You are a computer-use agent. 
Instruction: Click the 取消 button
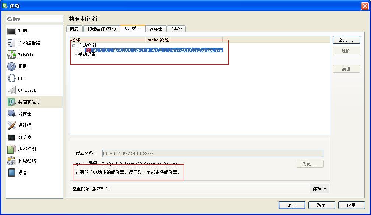[322, 205]
